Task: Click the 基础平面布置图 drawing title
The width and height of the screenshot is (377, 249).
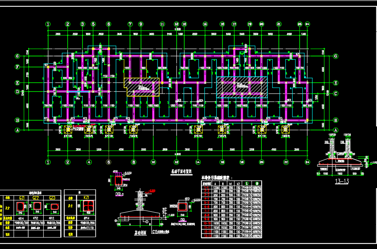Action: pos(181,172)
